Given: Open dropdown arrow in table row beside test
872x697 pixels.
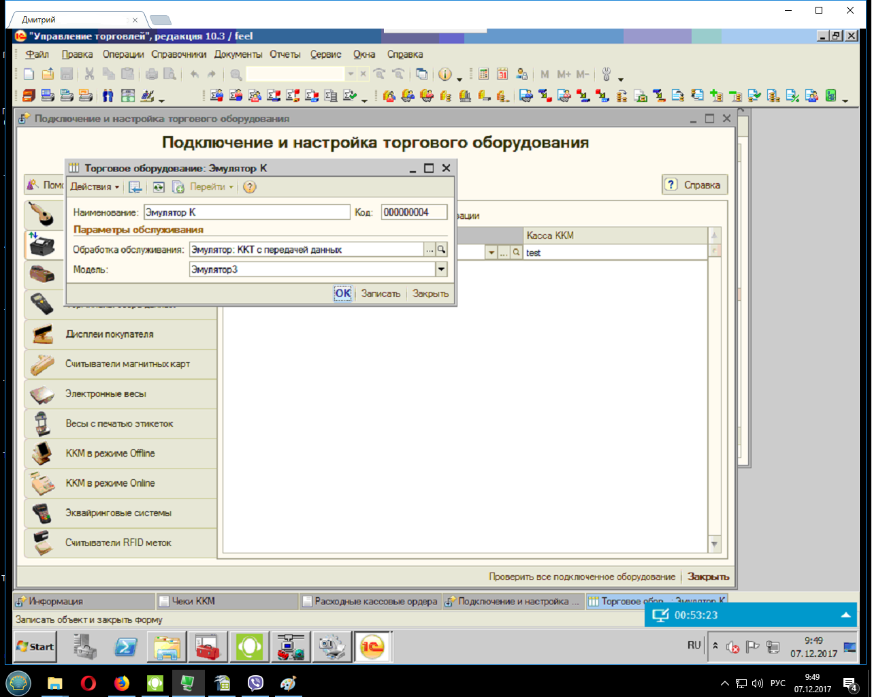Looking at the screenshot, I should 491,253.
